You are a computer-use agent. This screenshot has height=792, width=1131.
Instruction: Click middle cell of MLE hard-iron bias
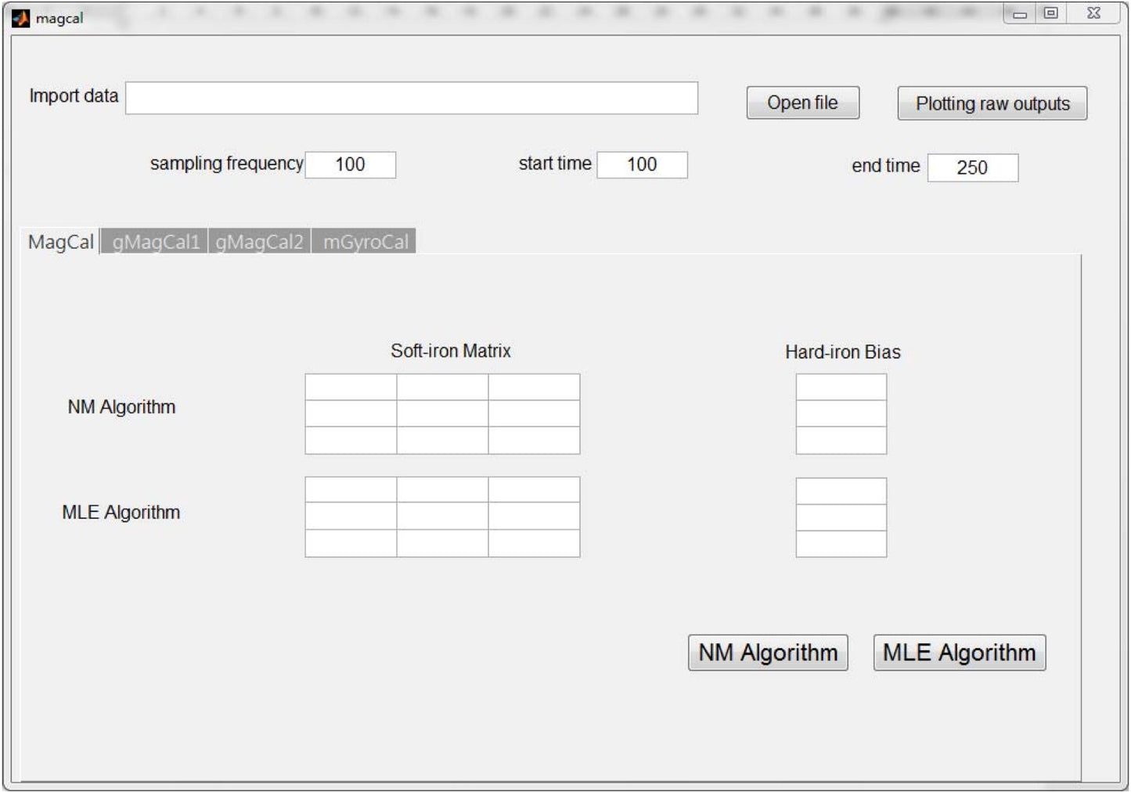(841, 517)
